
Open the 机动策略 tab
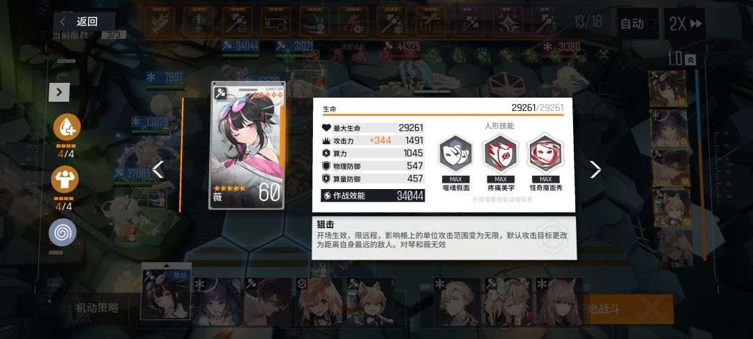click(97, 308)
